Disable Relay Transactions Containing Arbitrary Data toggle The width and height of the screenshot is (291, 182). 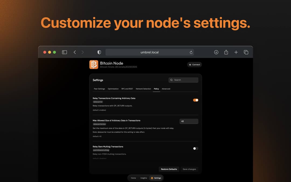tap(196, 100)
